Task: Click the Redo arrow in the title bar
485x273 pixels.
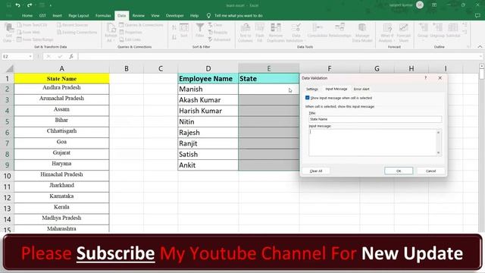Action: (x=30, y=5)
